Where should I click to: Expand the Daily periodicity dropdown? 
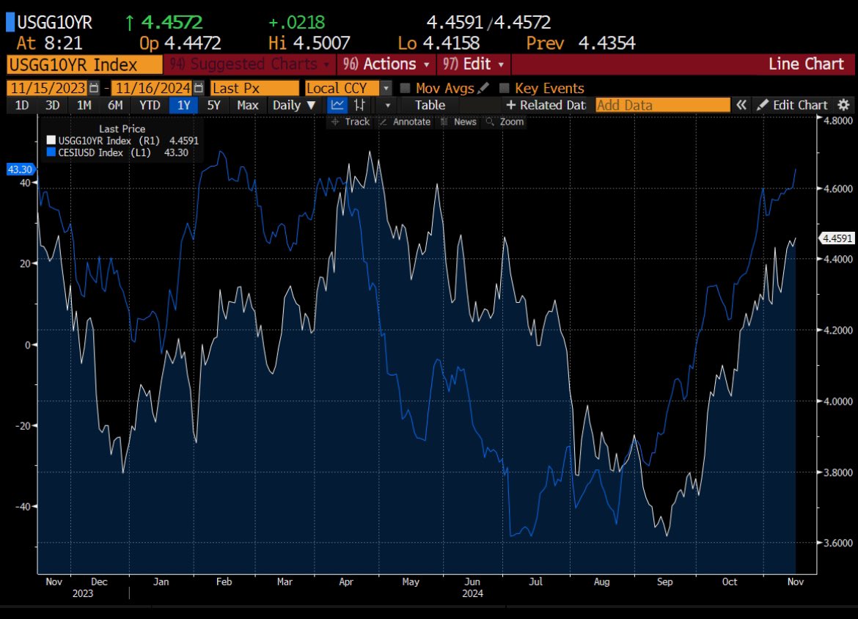(x=294, y=105)
